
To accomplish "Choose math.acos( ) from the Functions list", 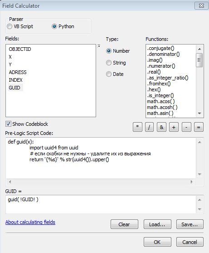I will 161,101.
